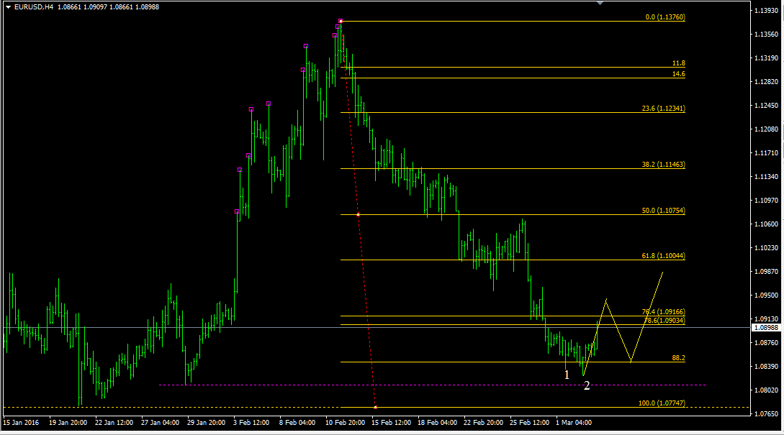The image size is (784, 435).
Task: Click time axis label 1 Mar 04:00
Action: coord(574,423)
